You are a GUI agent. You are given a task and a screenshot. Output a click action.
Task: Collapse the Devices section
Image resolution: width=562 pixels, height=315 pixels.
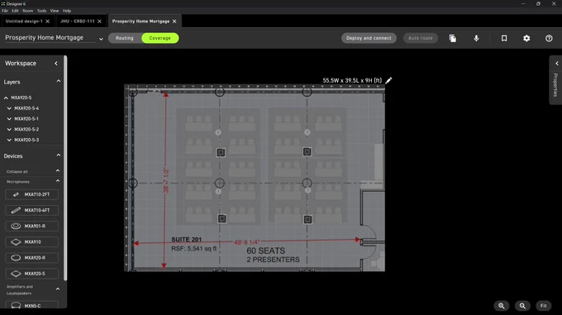click(59, 155)
